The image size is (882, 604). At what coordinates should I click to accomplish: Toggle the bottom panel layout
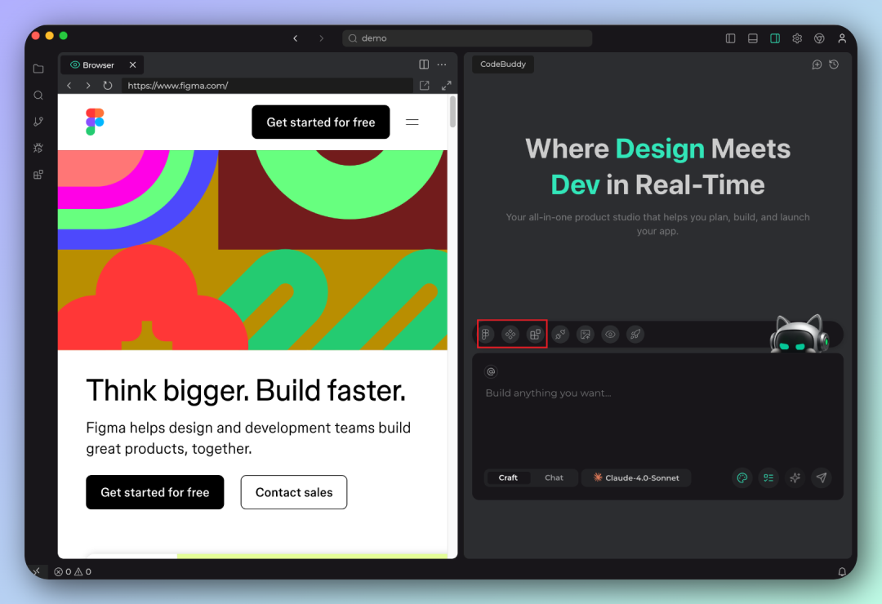[753, 38]
